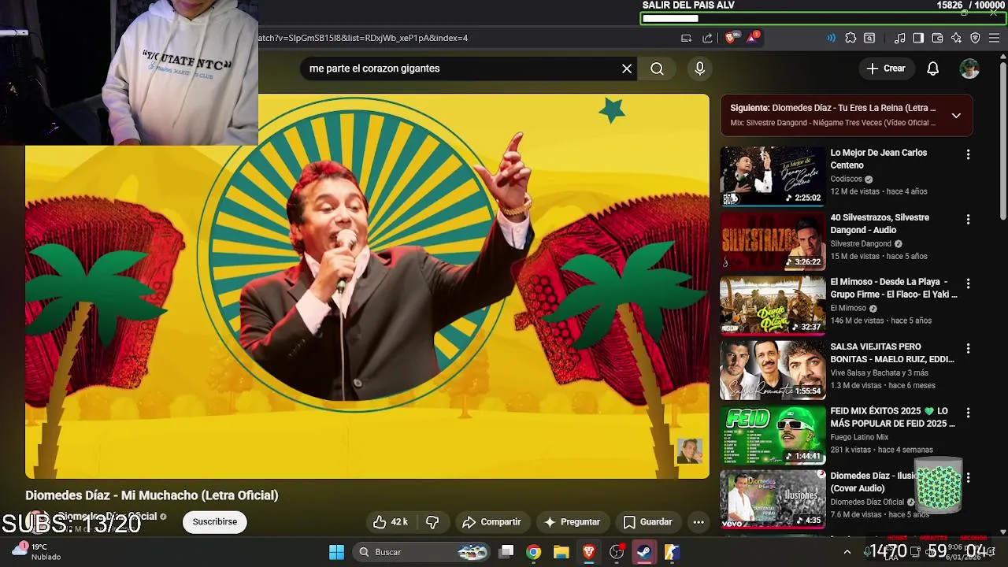Open the tab search icon in toolbar
Screen dimensions: 1008x567
pyautogui.click(x=869, y=38)
